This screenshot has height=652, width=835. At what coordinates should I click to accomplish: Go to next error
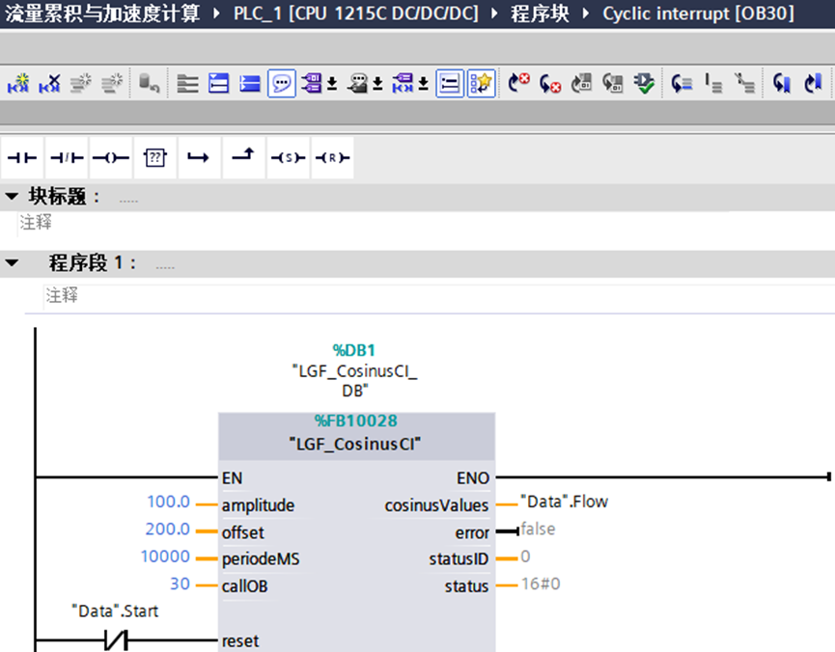(550, 83)
